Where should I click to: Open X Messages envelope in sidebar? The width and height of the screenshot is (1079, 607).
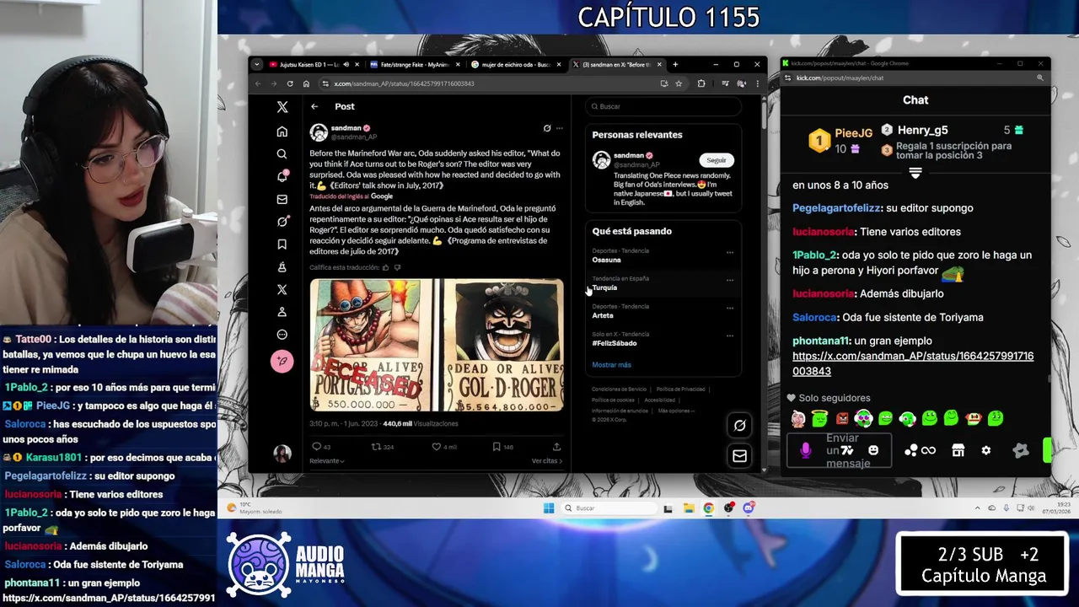click(282, 200)
